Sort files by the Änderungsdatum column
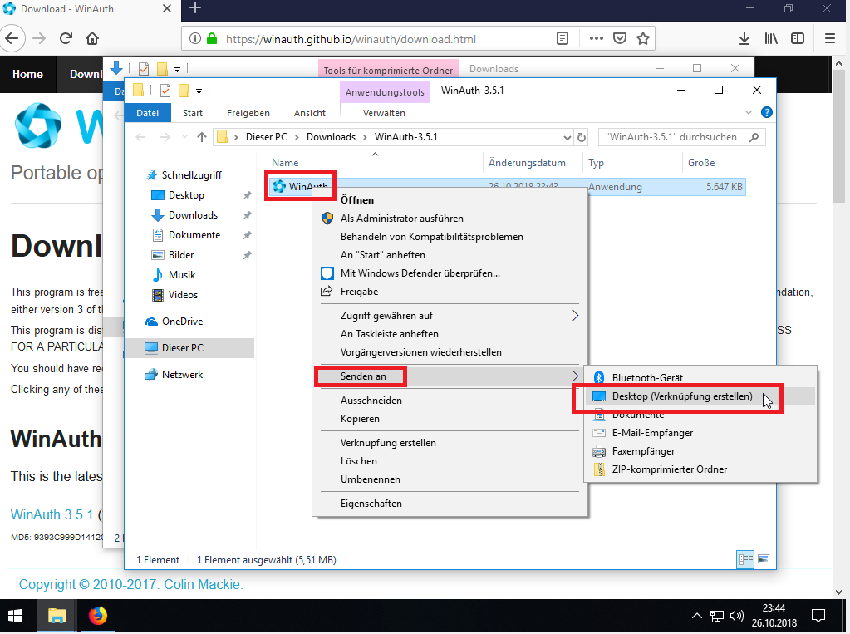This screenshot has height=634, width=850. pyautogui.click(x=527, y=163)
